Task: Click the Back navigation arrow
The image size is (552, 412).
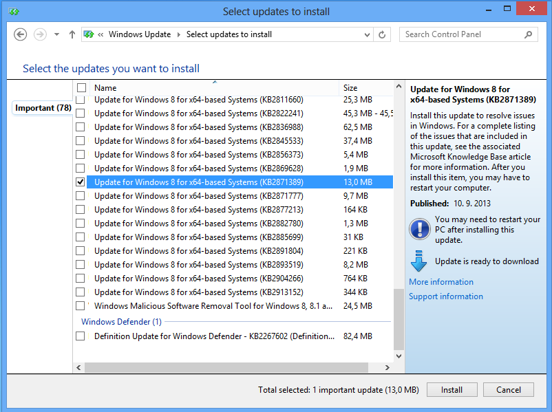Action: pyautogui.click(x=21, y=34)
